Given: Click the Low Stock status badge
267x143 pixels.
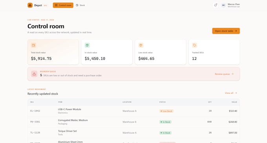Looking at the screenshot, I should pos(166,111).
